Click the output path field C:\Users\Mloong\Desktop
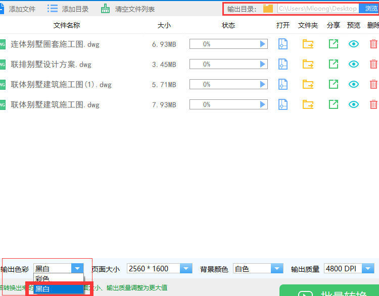379x296 pixels. click(318, 9)
